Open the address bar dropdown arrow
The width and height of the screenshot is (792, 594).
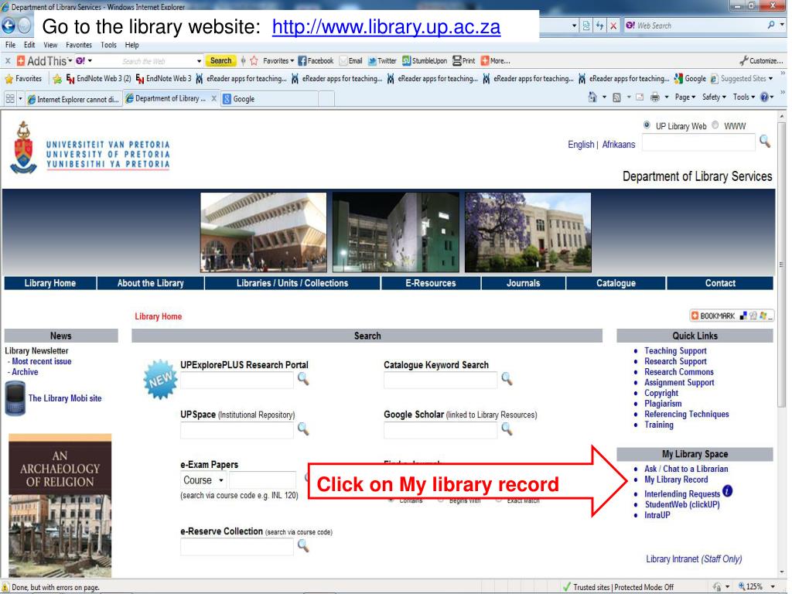[575, 26]
